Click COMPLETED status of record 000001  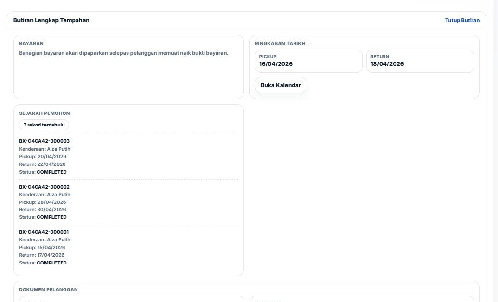point(51,263)
